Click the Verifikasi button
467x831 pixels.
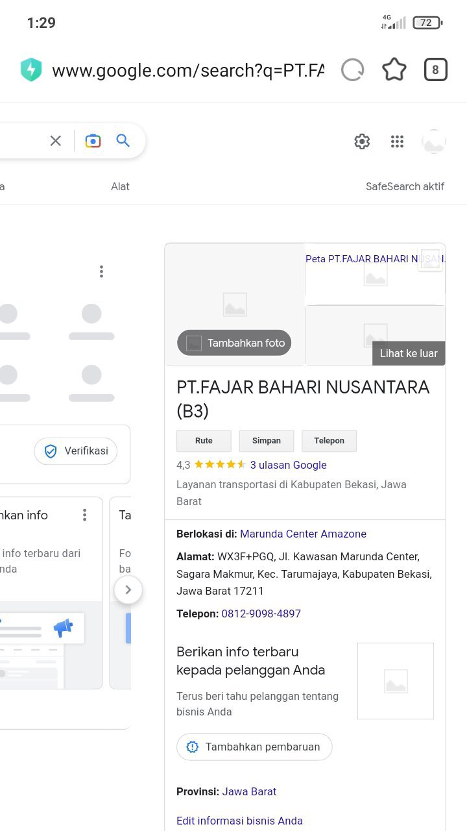point(76,451)
